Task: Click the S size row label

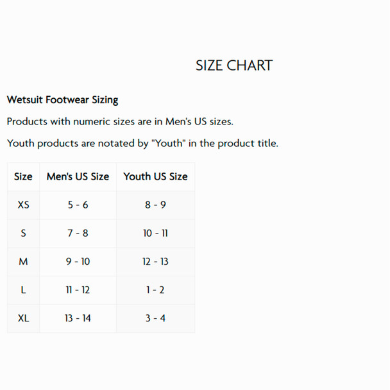Action: point(23,233)
